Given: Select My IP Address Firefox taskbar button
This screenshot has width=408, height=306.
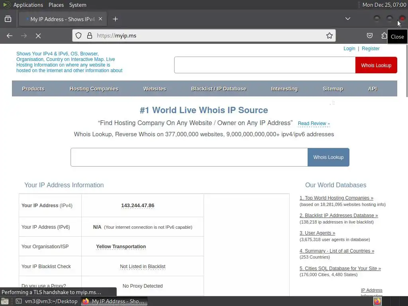Looking at the screenshot, I should (114, 301).
